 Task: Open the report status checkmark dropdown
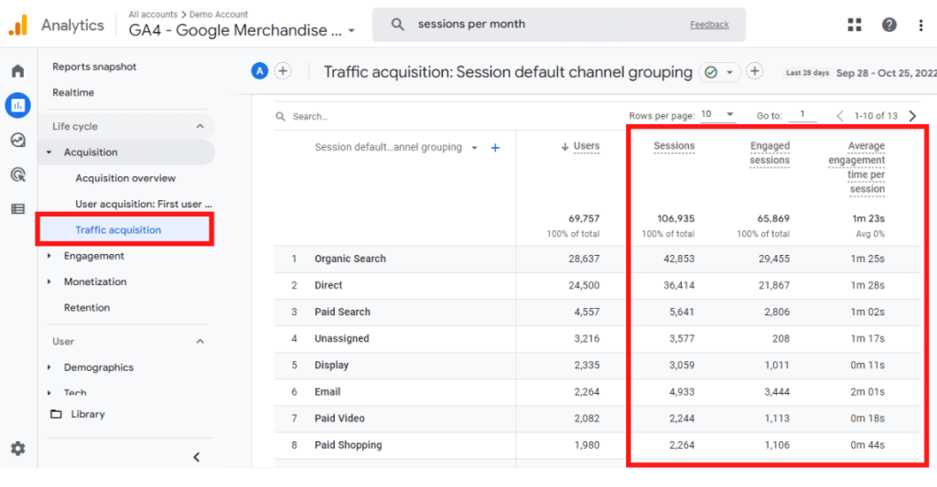coord(719,71)
